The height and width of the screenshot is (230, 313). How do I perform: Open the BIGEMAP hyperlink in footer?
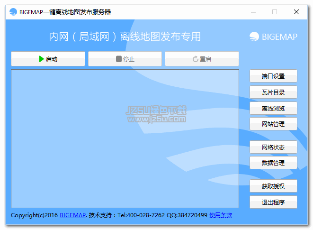coord(72,215)
